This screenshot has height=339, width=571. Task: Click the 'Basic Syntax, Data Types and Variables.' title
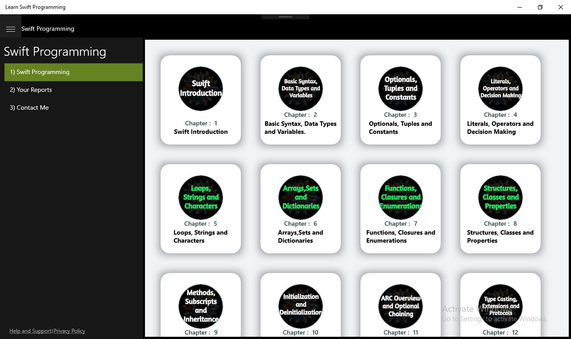click(301, 128)
